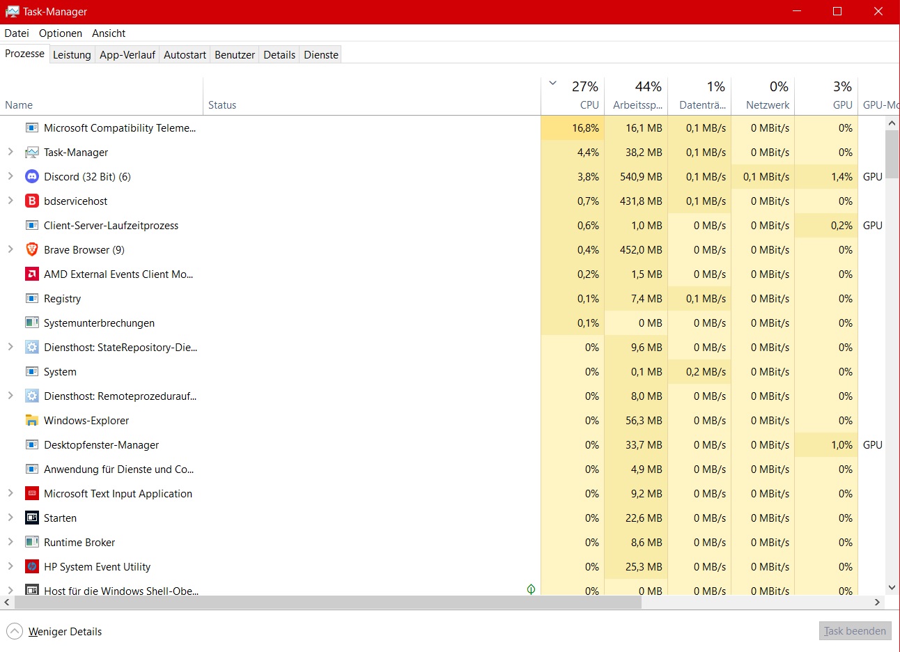Click the Task-Manager process icon
The width and height of the screenshot is (900, 652).
(x=32, y=153)
